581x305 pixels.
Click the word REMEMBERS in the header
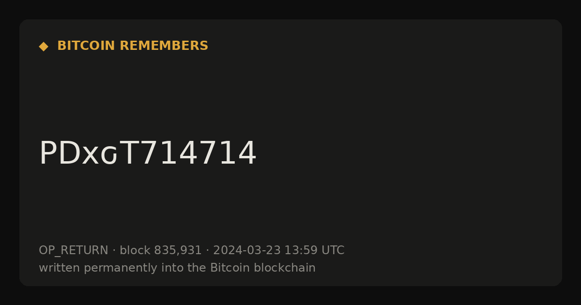tap(164, 46)
